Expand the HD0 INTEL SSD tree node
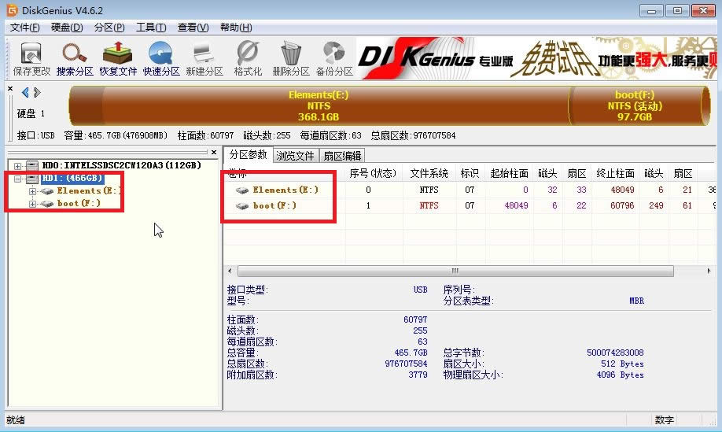 (x=18, y=165)
